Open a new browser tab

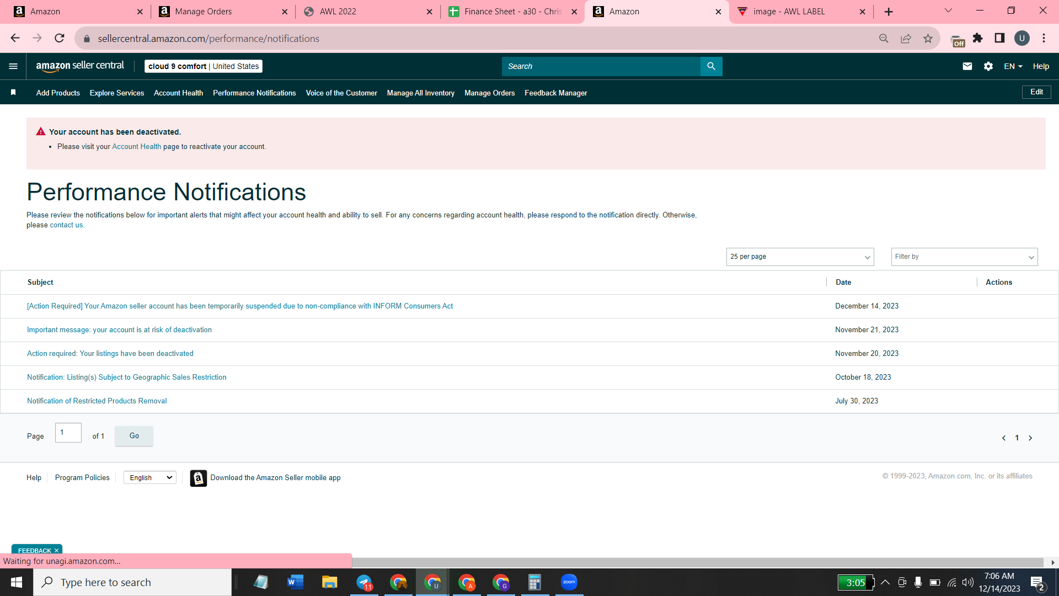tap(889, 12)
